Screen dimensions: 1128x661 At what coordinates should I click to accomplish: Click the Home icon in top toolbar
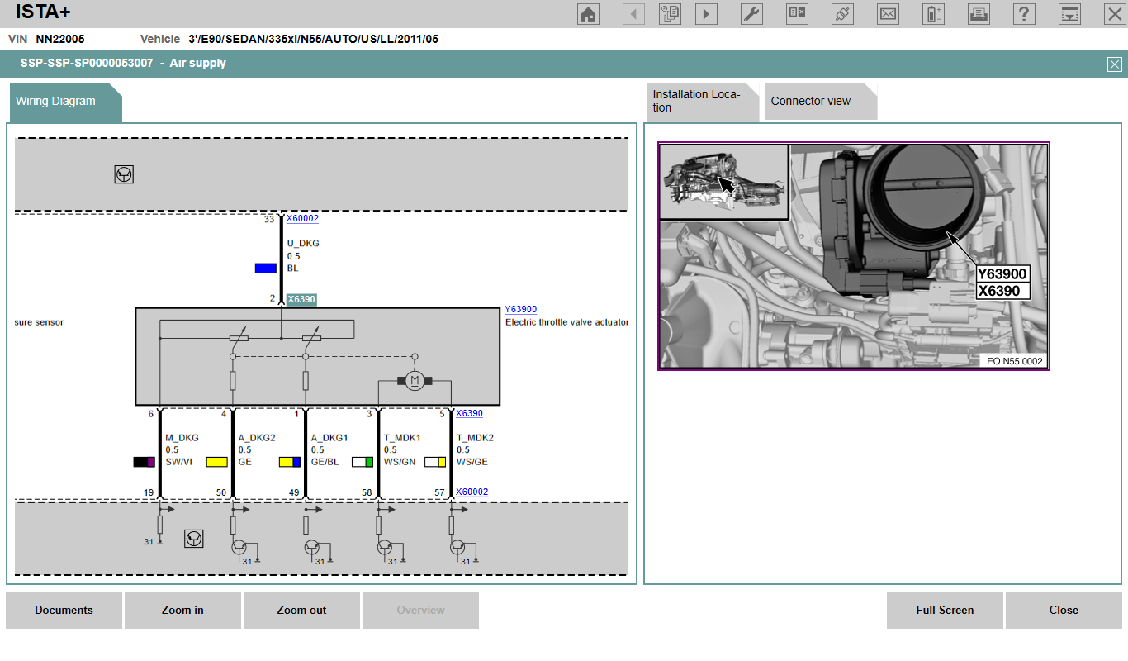coord(588,14)
